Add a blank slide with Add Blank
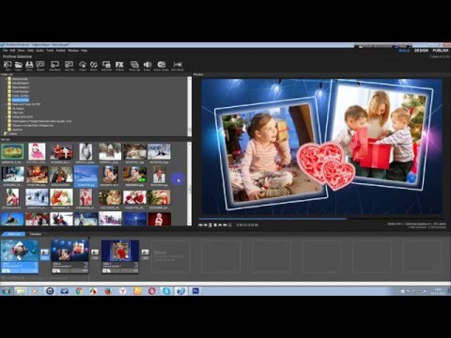The height and width of the screenshot is (338, 451). pos(54,66)
